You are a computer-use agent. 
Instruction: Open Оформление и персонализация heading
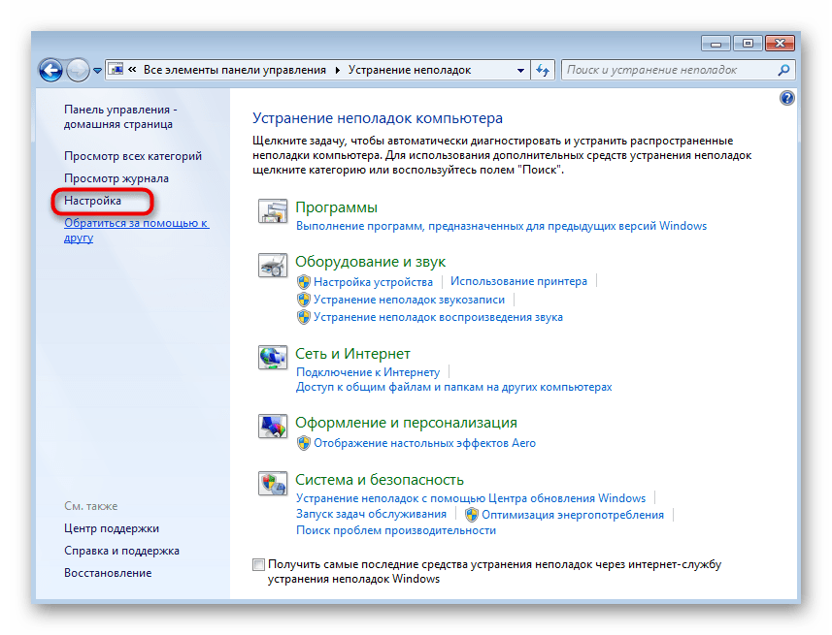pos(406,423)
